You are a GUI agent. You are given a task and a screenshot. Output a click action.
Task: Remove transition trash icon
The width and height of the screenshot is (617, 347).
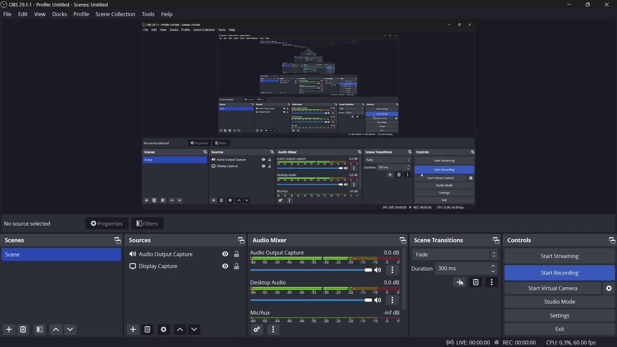[476, 282]
